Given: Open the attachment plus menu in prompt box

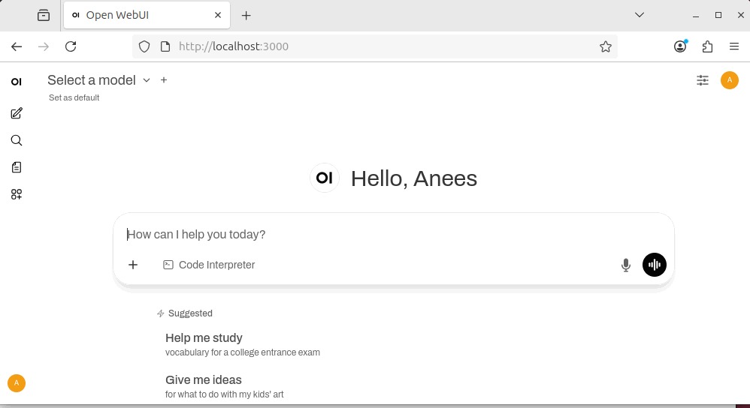Looking at the screenshot, I should pos(133,265).
